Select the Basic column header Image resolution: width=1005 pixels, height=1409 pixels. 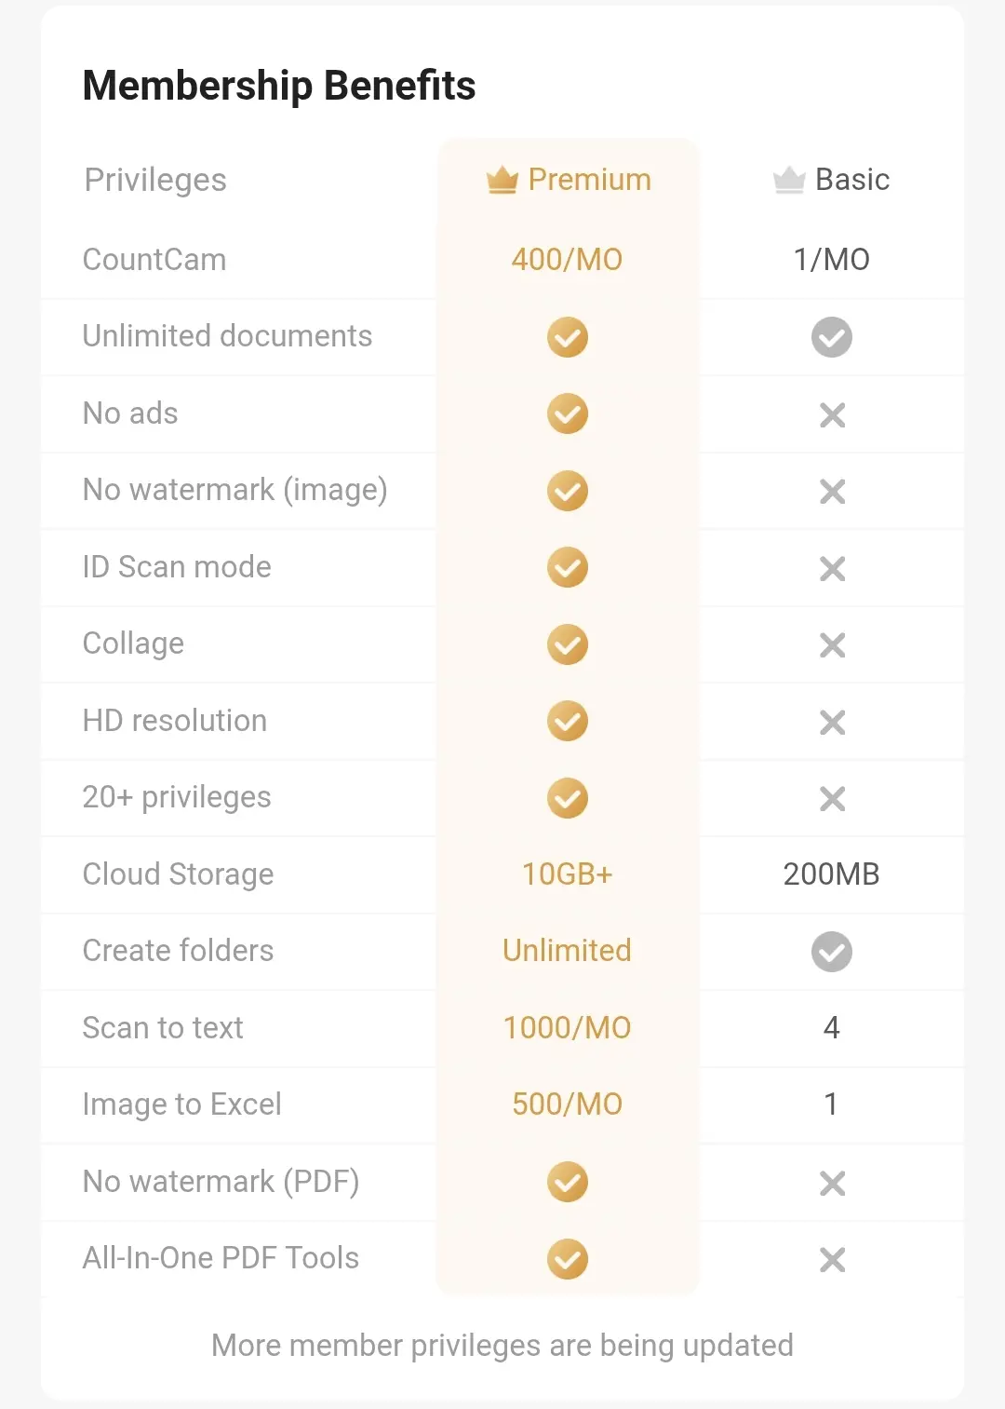point(832,180)
